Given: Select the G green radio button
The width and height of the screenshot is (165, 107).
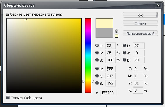Looking at the screenshot, I should pyautogui.click(x=97, y=76).
